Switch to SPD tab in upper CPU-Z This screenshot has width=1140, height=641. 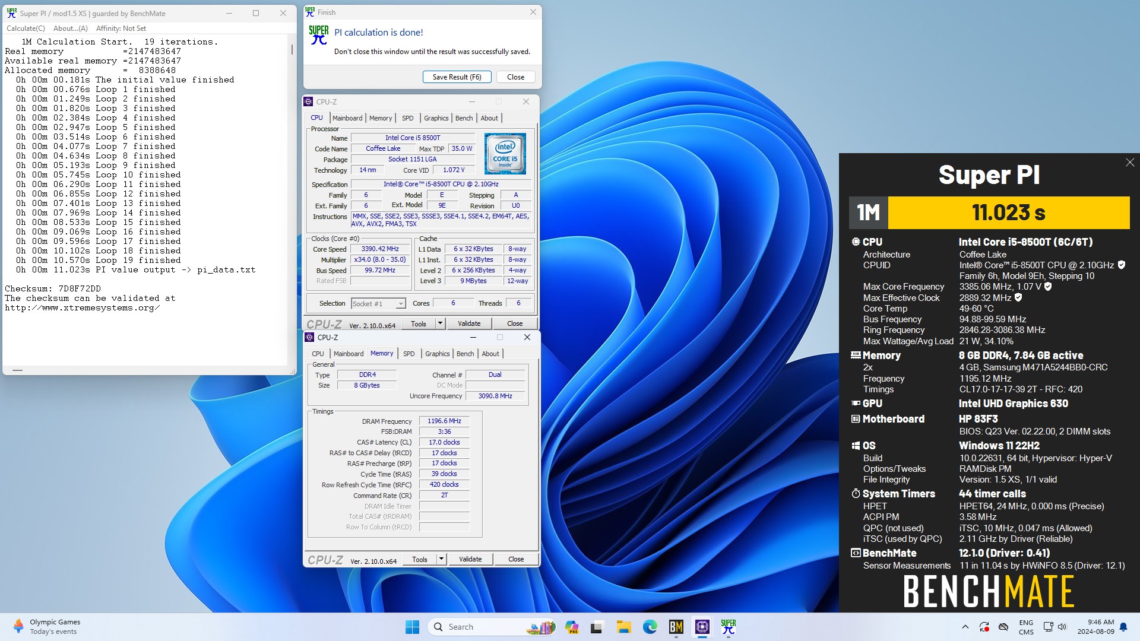pyautogui.click(x=407, y=118)
